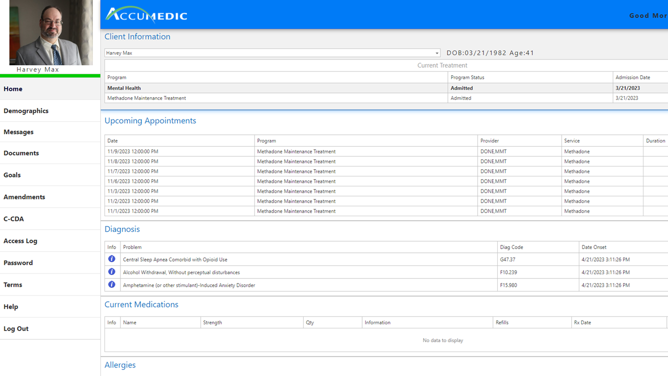668x376 pixels.
Task: Click the info icon for Central Sleep Apnea diagnosis
Action: point(112,259)
